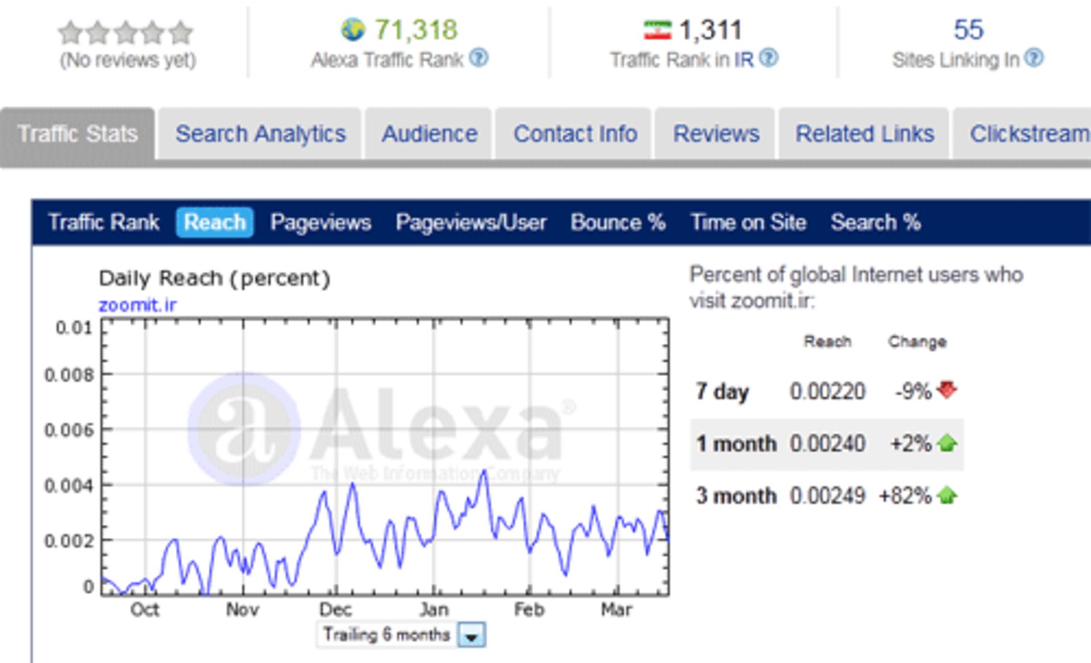Click the red down arrow in 7 day row
This screenshot has height=663, width=1091.
(947, 390)
